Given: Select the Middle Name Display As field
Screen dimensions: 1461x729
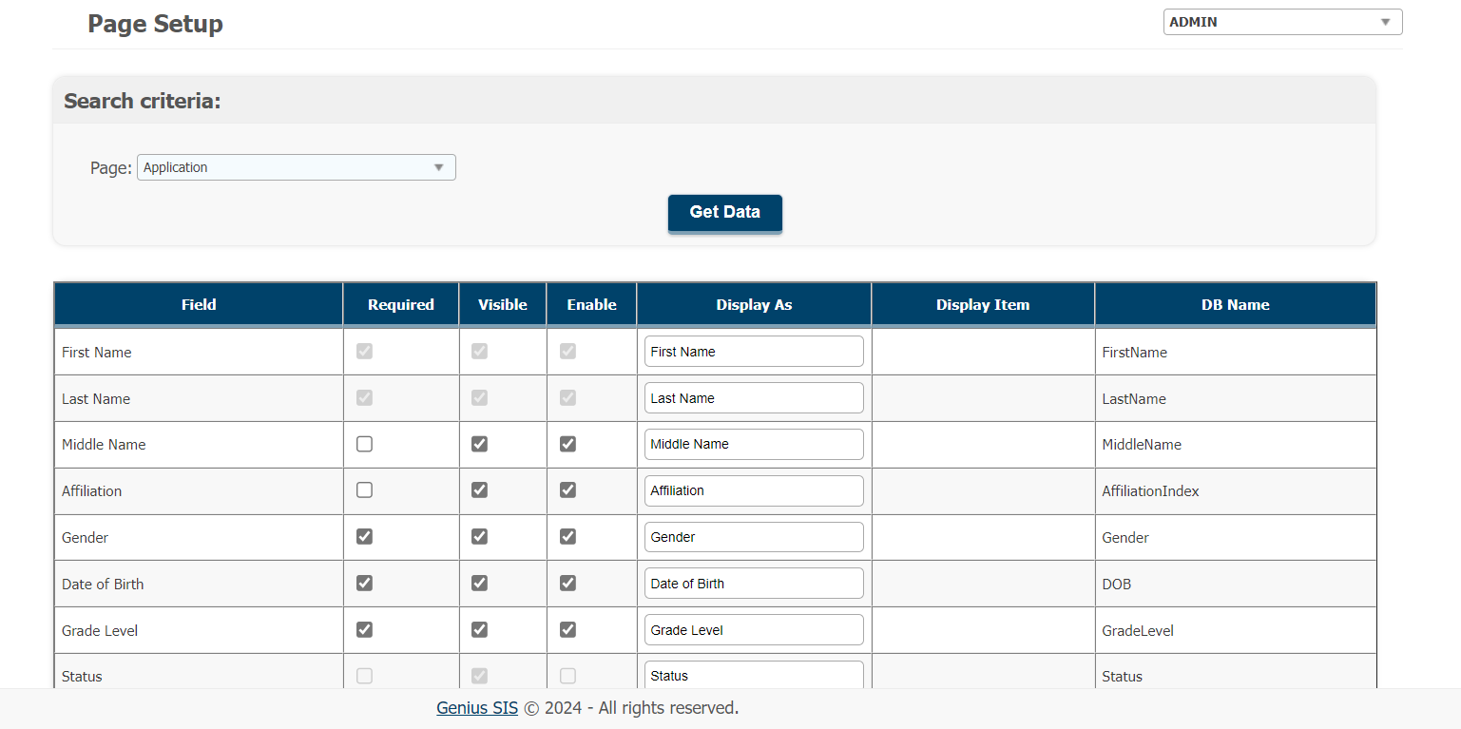Looking at the screenshot, I should 754,444.
